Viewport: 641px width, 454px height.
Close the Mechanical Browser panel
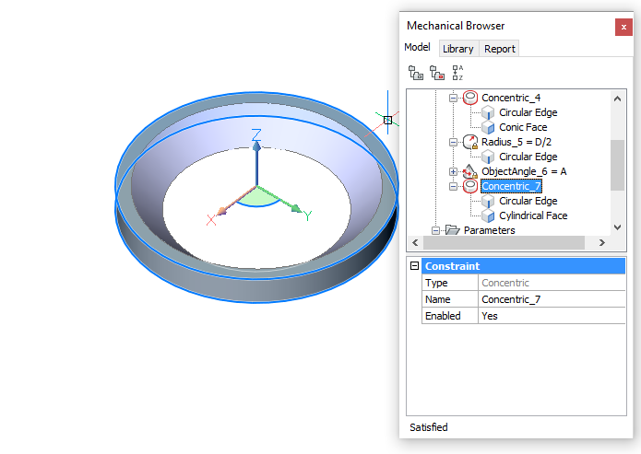click(623, 27)
